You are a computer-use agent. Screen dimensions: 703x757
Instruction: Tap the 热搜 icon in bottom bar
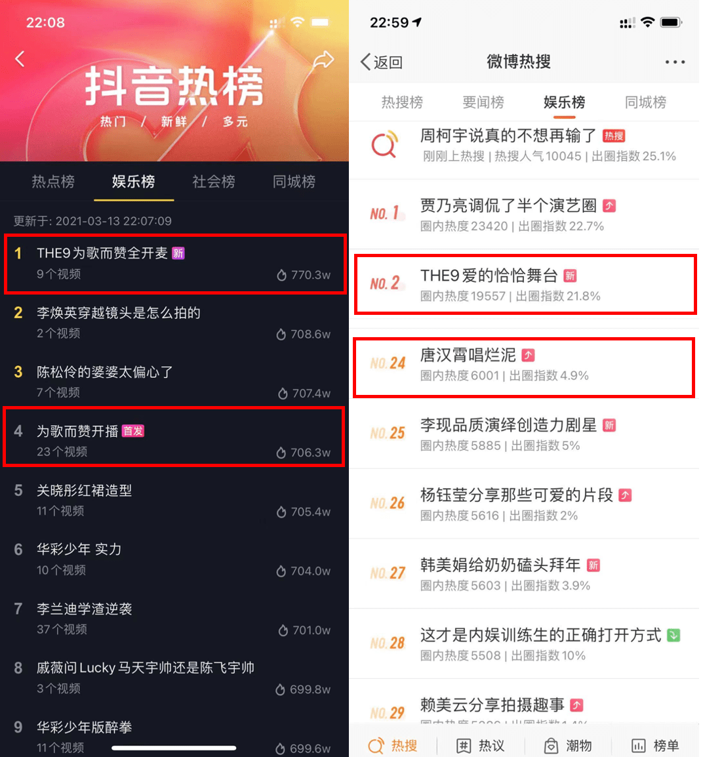[376, 745]
